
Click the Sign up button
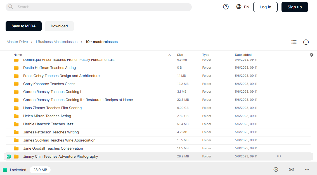point(295,7)
